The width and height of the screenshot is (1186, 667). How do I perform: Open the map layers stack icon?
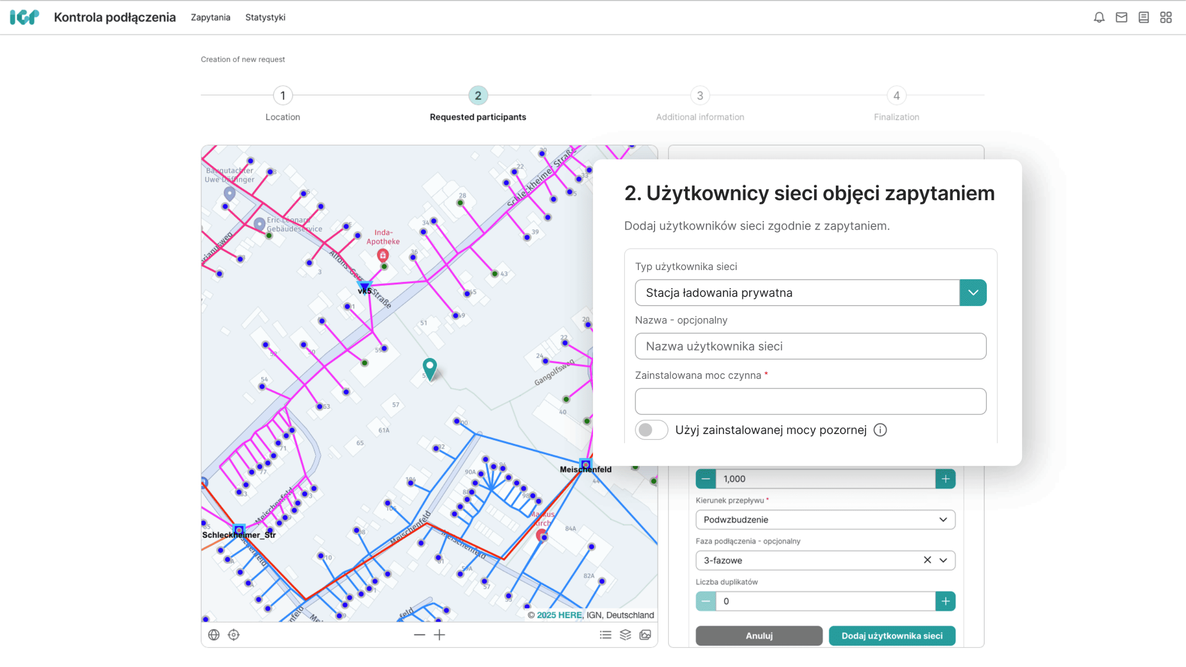pos(625,635)
